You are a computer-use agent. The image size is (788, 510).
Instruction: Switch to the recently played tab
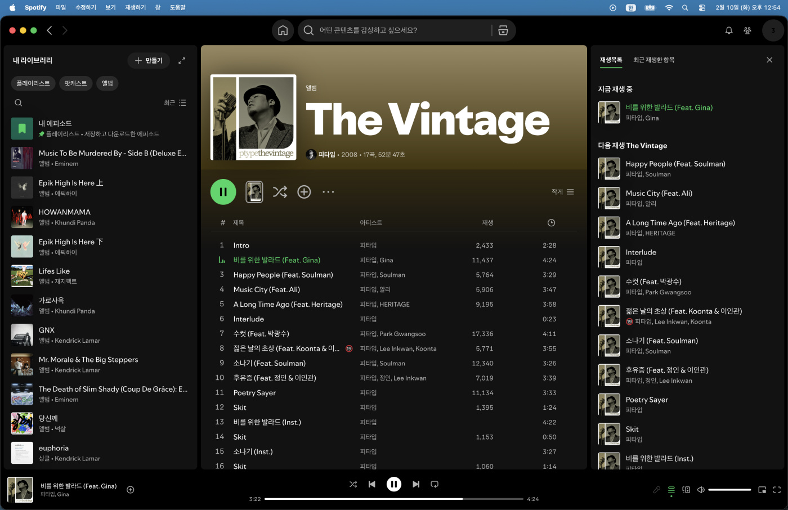[653, 60]
